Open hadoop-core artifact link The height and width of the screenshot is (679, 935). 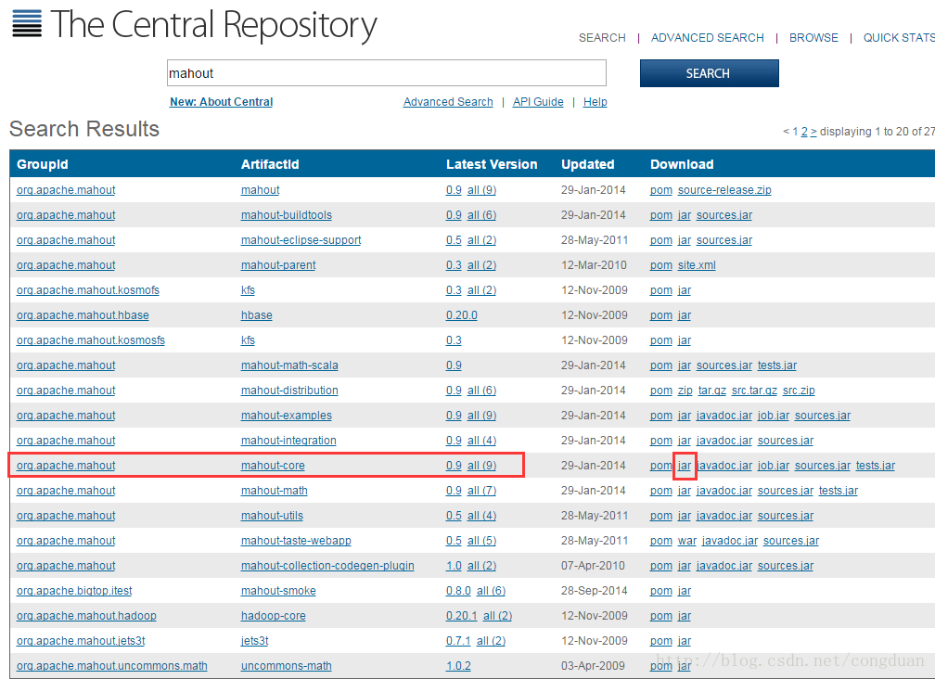pyautogui.click(x=273, y=616)
